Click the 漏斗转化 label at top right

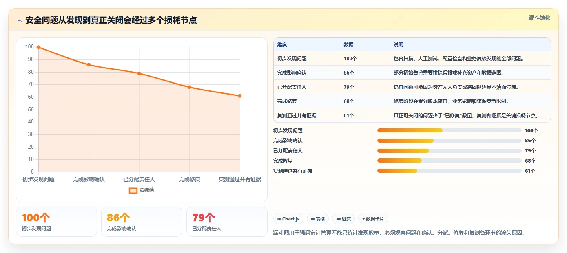pos(539,18)
